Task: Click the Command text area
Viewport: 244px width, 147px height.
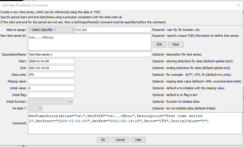Action: coord(135,123)
